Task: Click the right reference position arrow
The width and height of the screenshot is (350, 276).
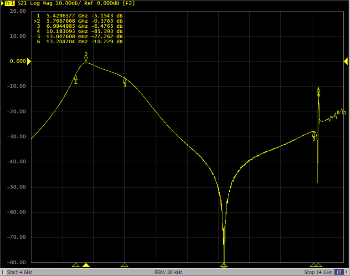Action: (x=345, y=61)
